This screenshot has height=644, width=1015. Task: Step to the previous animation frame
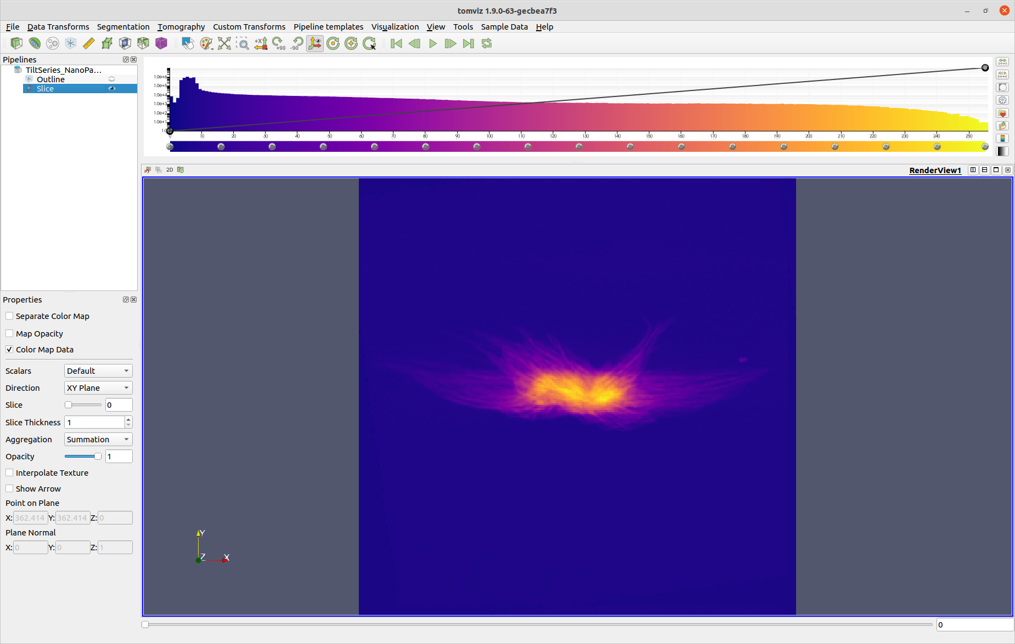click(x=414, y=43)
